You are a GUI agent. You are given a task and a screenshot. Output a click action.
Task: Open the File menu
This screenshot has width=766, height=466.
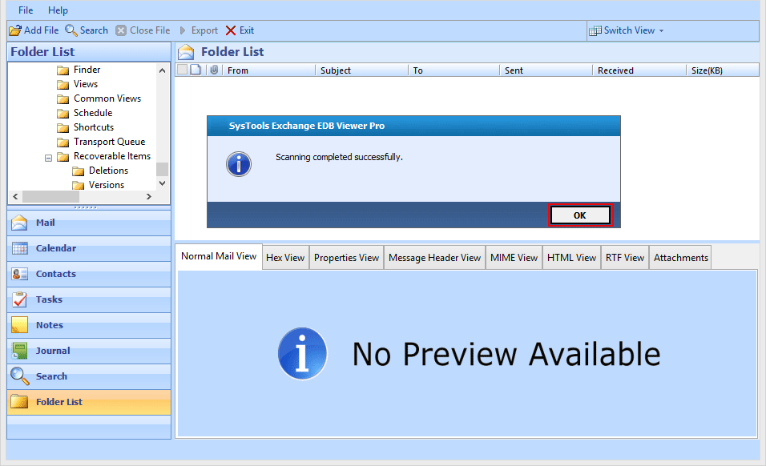[26, 10]
